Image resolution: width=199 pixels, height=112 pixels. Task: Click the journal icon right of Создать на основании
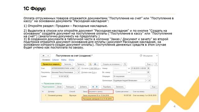pyautogui.click(x=125, y=64)
